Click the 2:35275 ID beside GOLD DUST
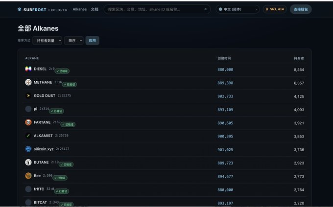Screen dimensions: 333x207 [64, 95]
